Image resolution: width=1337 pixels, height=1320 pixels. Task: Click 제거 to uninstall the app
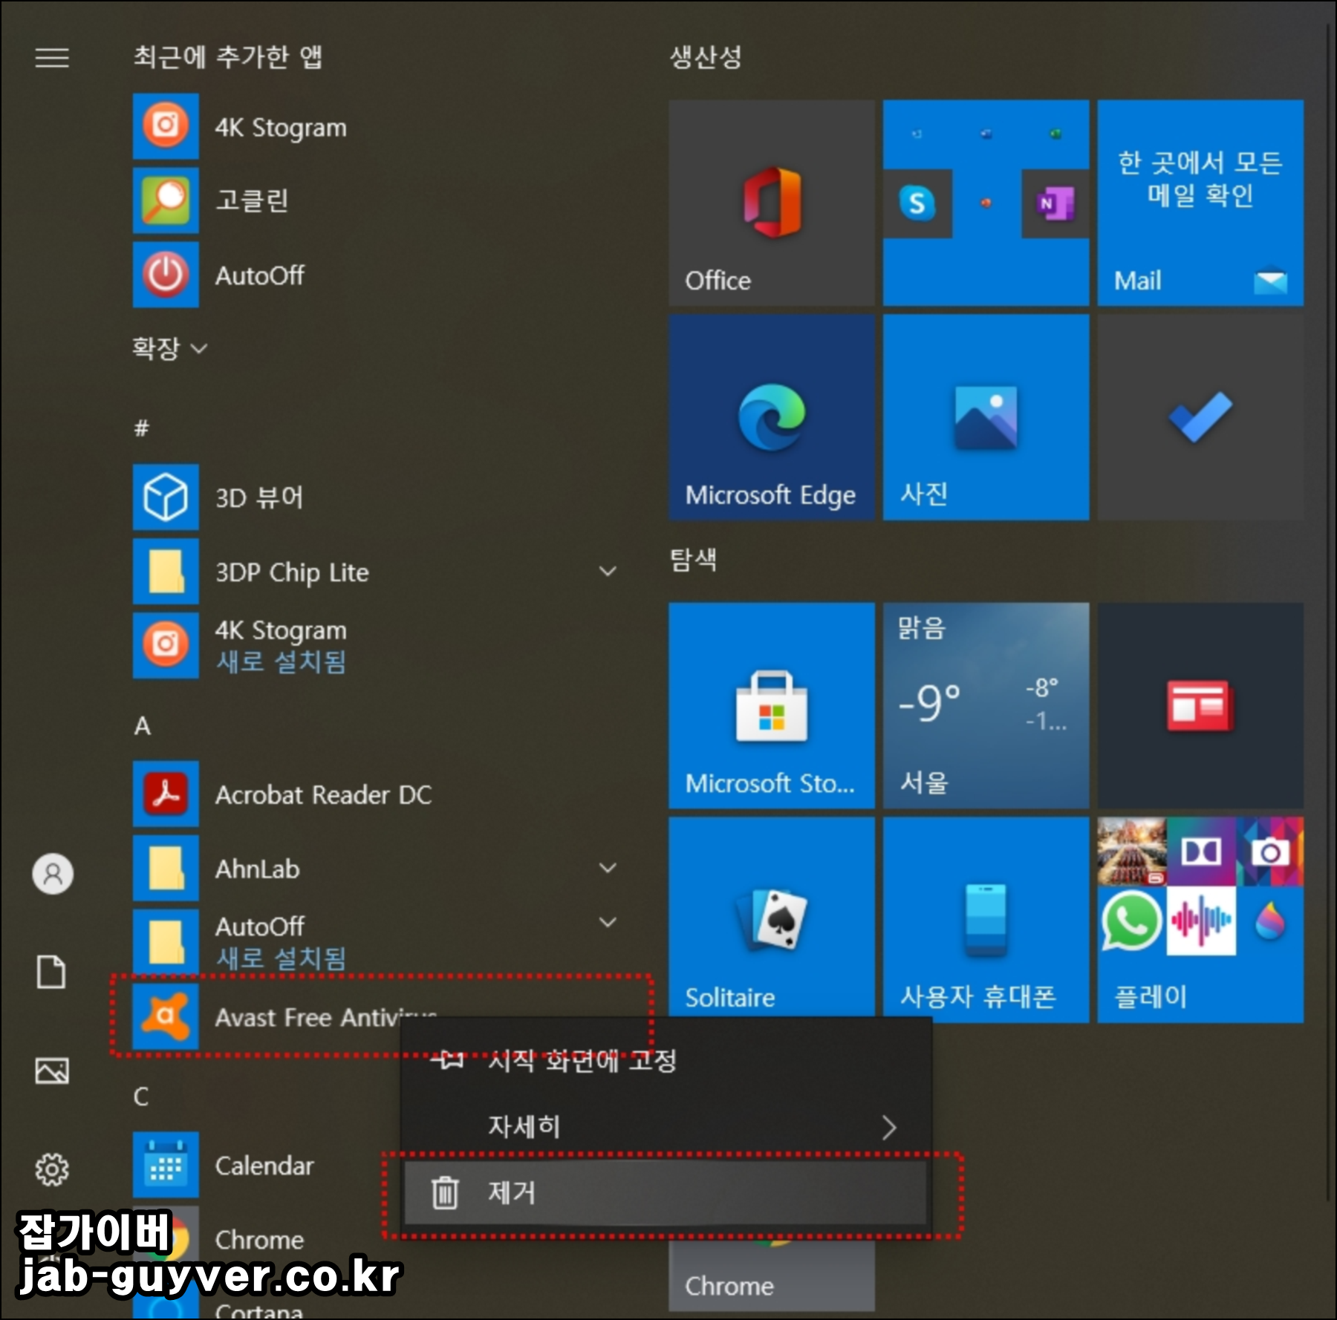[666, 1192]
